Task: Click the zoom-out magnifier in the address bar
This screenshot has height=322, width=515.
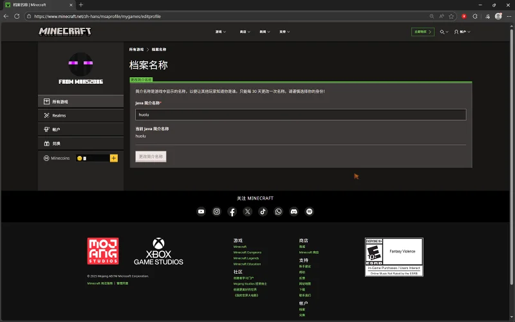Action: click(431, 16)
